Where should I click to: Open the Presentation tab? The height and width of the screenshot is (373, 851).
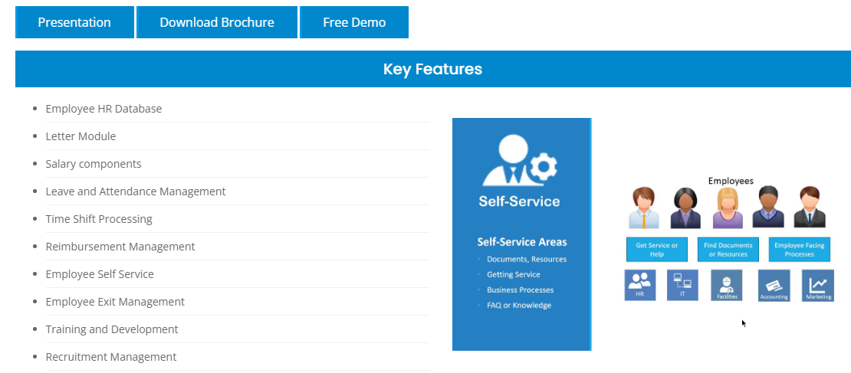(74, 22)
